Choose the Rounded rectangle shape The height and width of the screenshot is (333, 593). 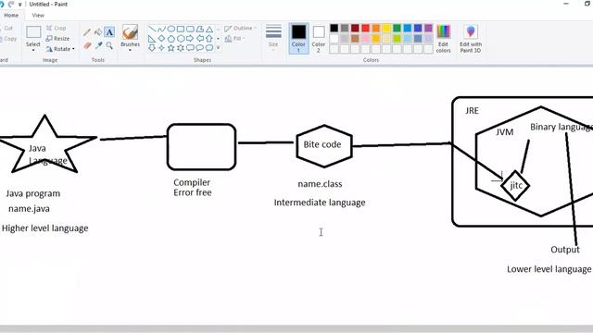point(190,29)
